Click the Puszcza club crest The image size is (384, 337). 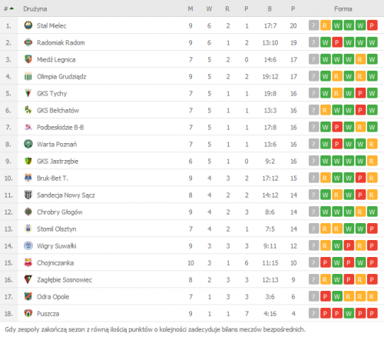(28, 313)
